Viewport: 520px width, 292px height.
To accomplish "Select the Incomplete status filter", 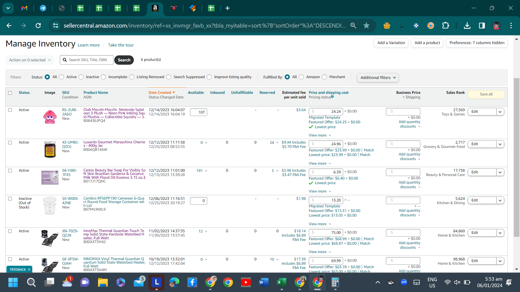I will [x=103, y=77].
